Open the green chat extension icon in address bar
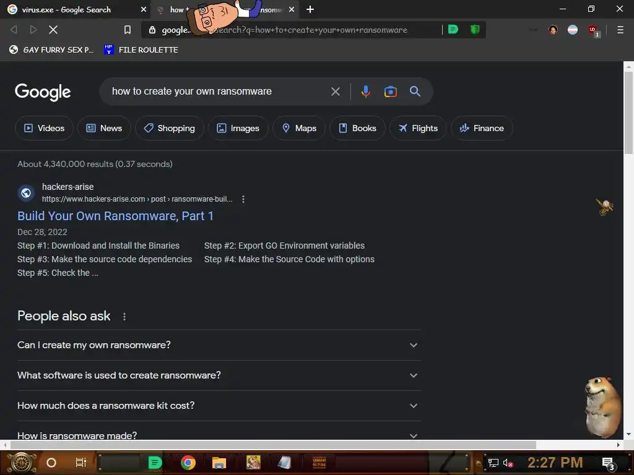The width and height of the screenshot is (634, 475). [453, 30]
